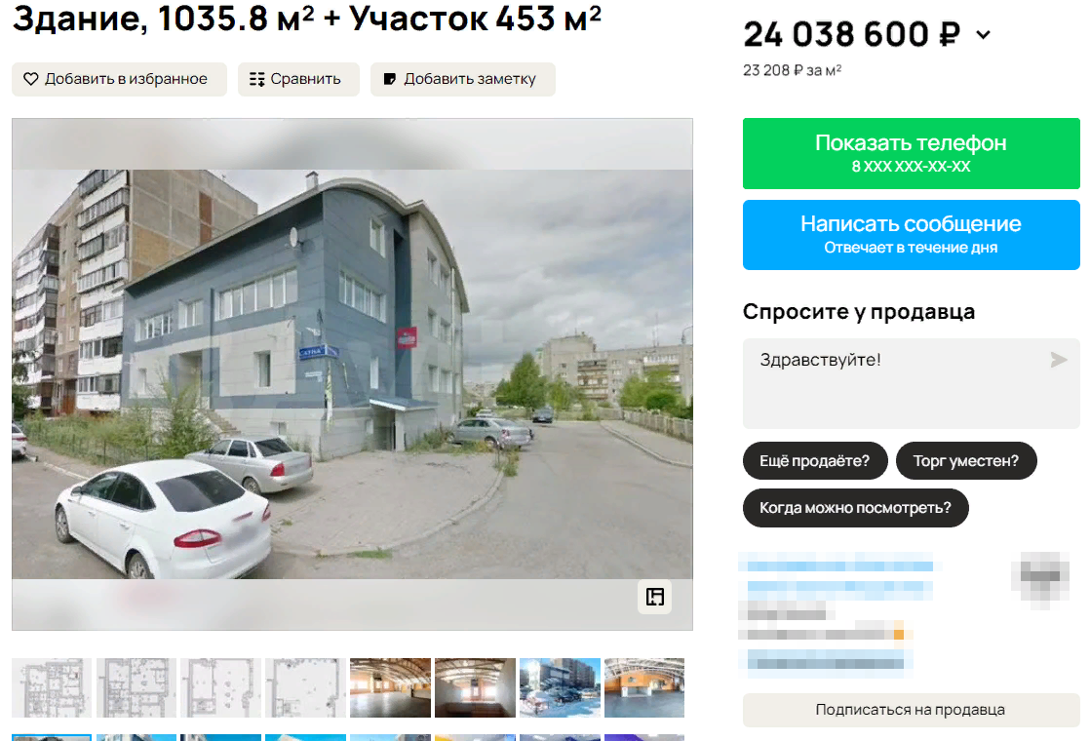Open the first floor plan thumbnail
The height and width of the screenshot is (741, 1090).
(52, 687)
